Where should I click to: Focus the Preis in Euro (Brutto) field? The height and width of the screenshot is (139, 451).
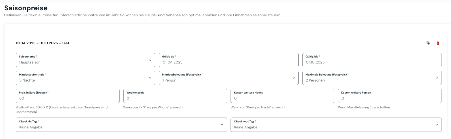coord(68,98)
